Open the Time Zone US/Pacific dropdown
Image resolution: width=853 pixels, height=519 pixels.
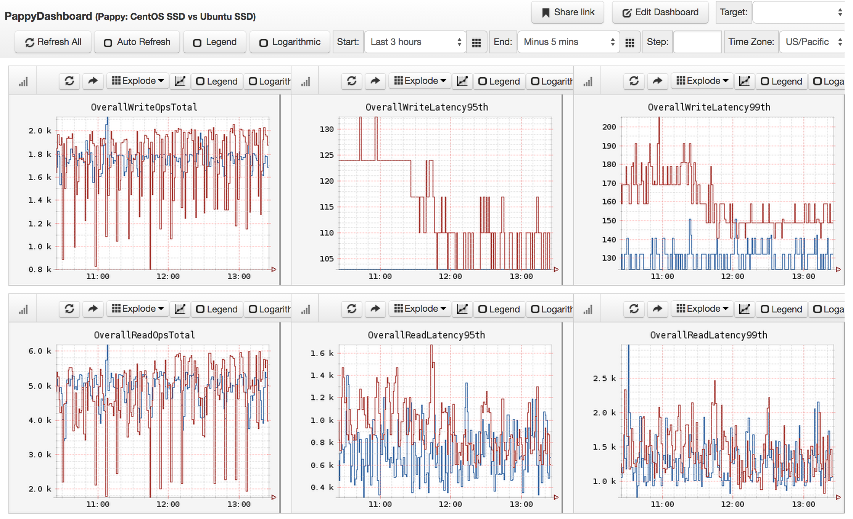click(813, 42)
